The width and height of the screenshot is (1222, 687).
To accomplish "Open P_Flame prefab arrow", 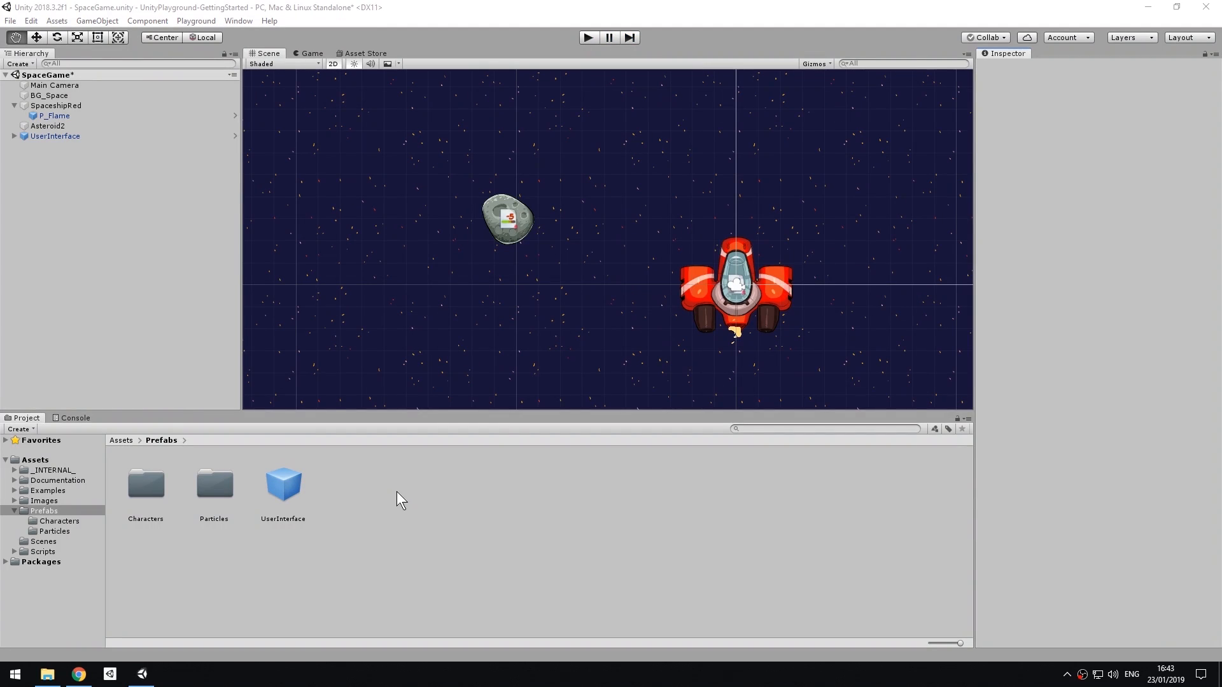I will pyautogui.click(x=235, y=116).
